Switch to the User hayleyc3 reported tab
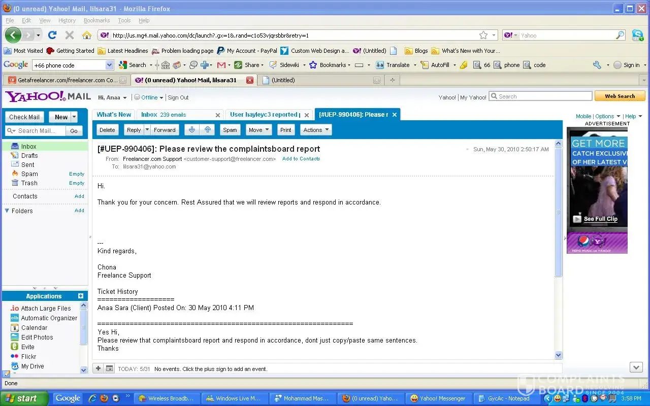Viewport: 650px width, 406px height. click(x=269, y=115)
